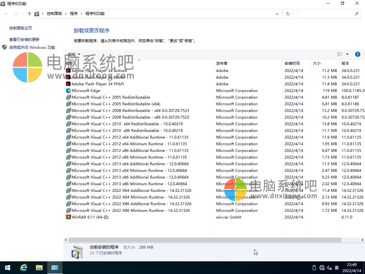Open the address bar history dropdown
This screenshot has height=274, width=365.
click(x=277, y=14)
